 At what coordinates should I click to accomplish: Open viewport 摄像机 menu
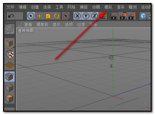pyautogui.click(x=42, y=24)
